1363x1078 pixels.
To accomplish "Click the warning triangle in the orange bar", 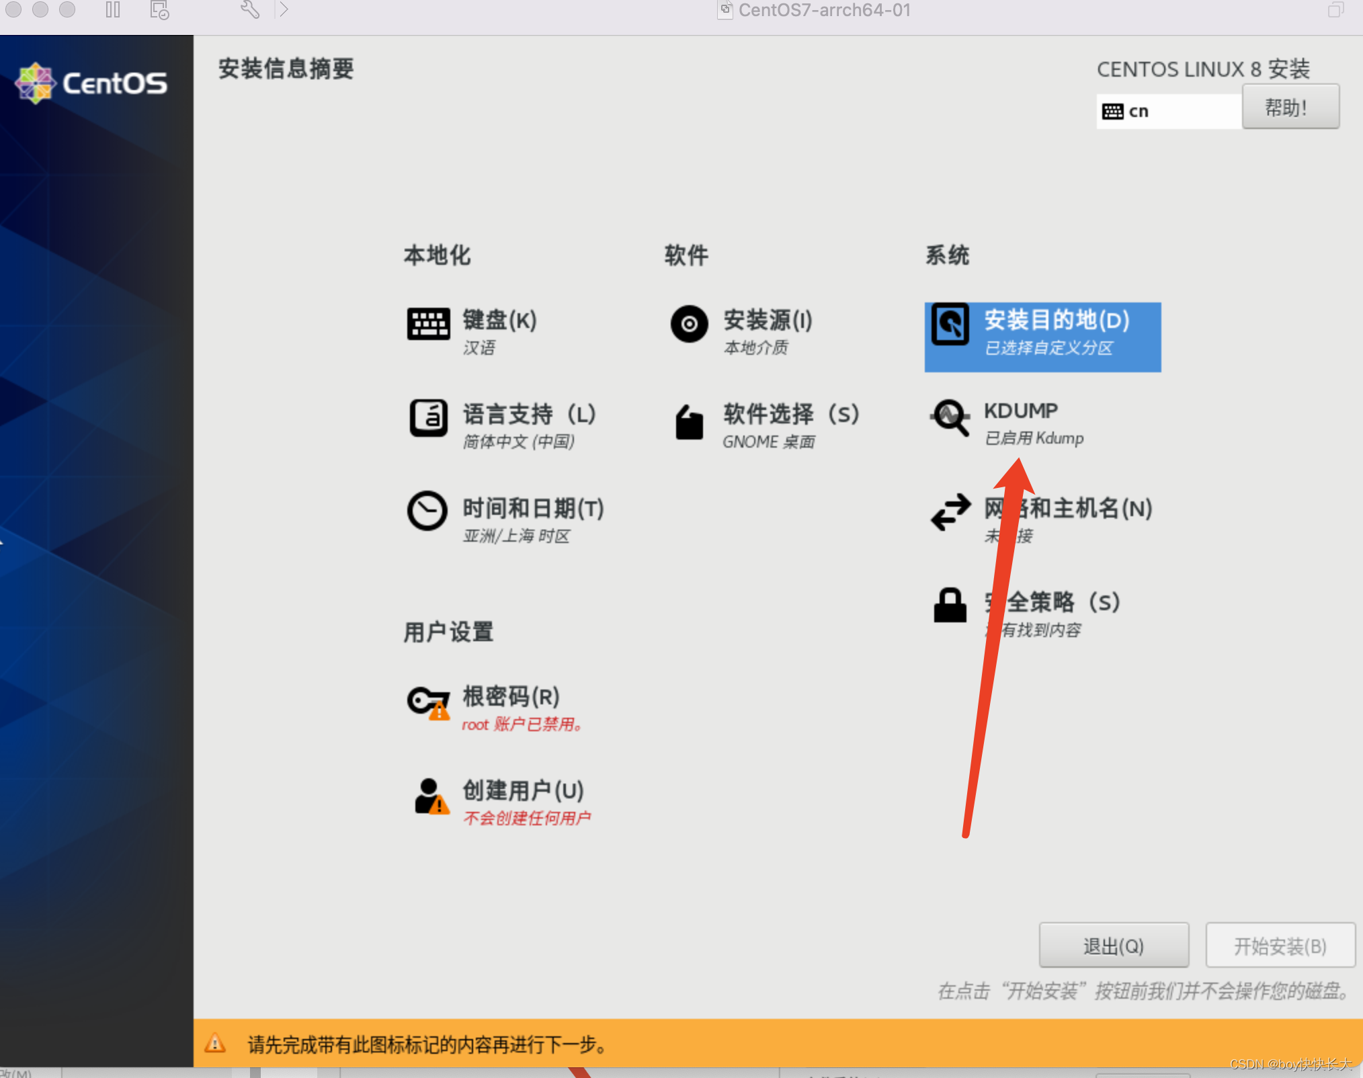I will click(215, 1043).
